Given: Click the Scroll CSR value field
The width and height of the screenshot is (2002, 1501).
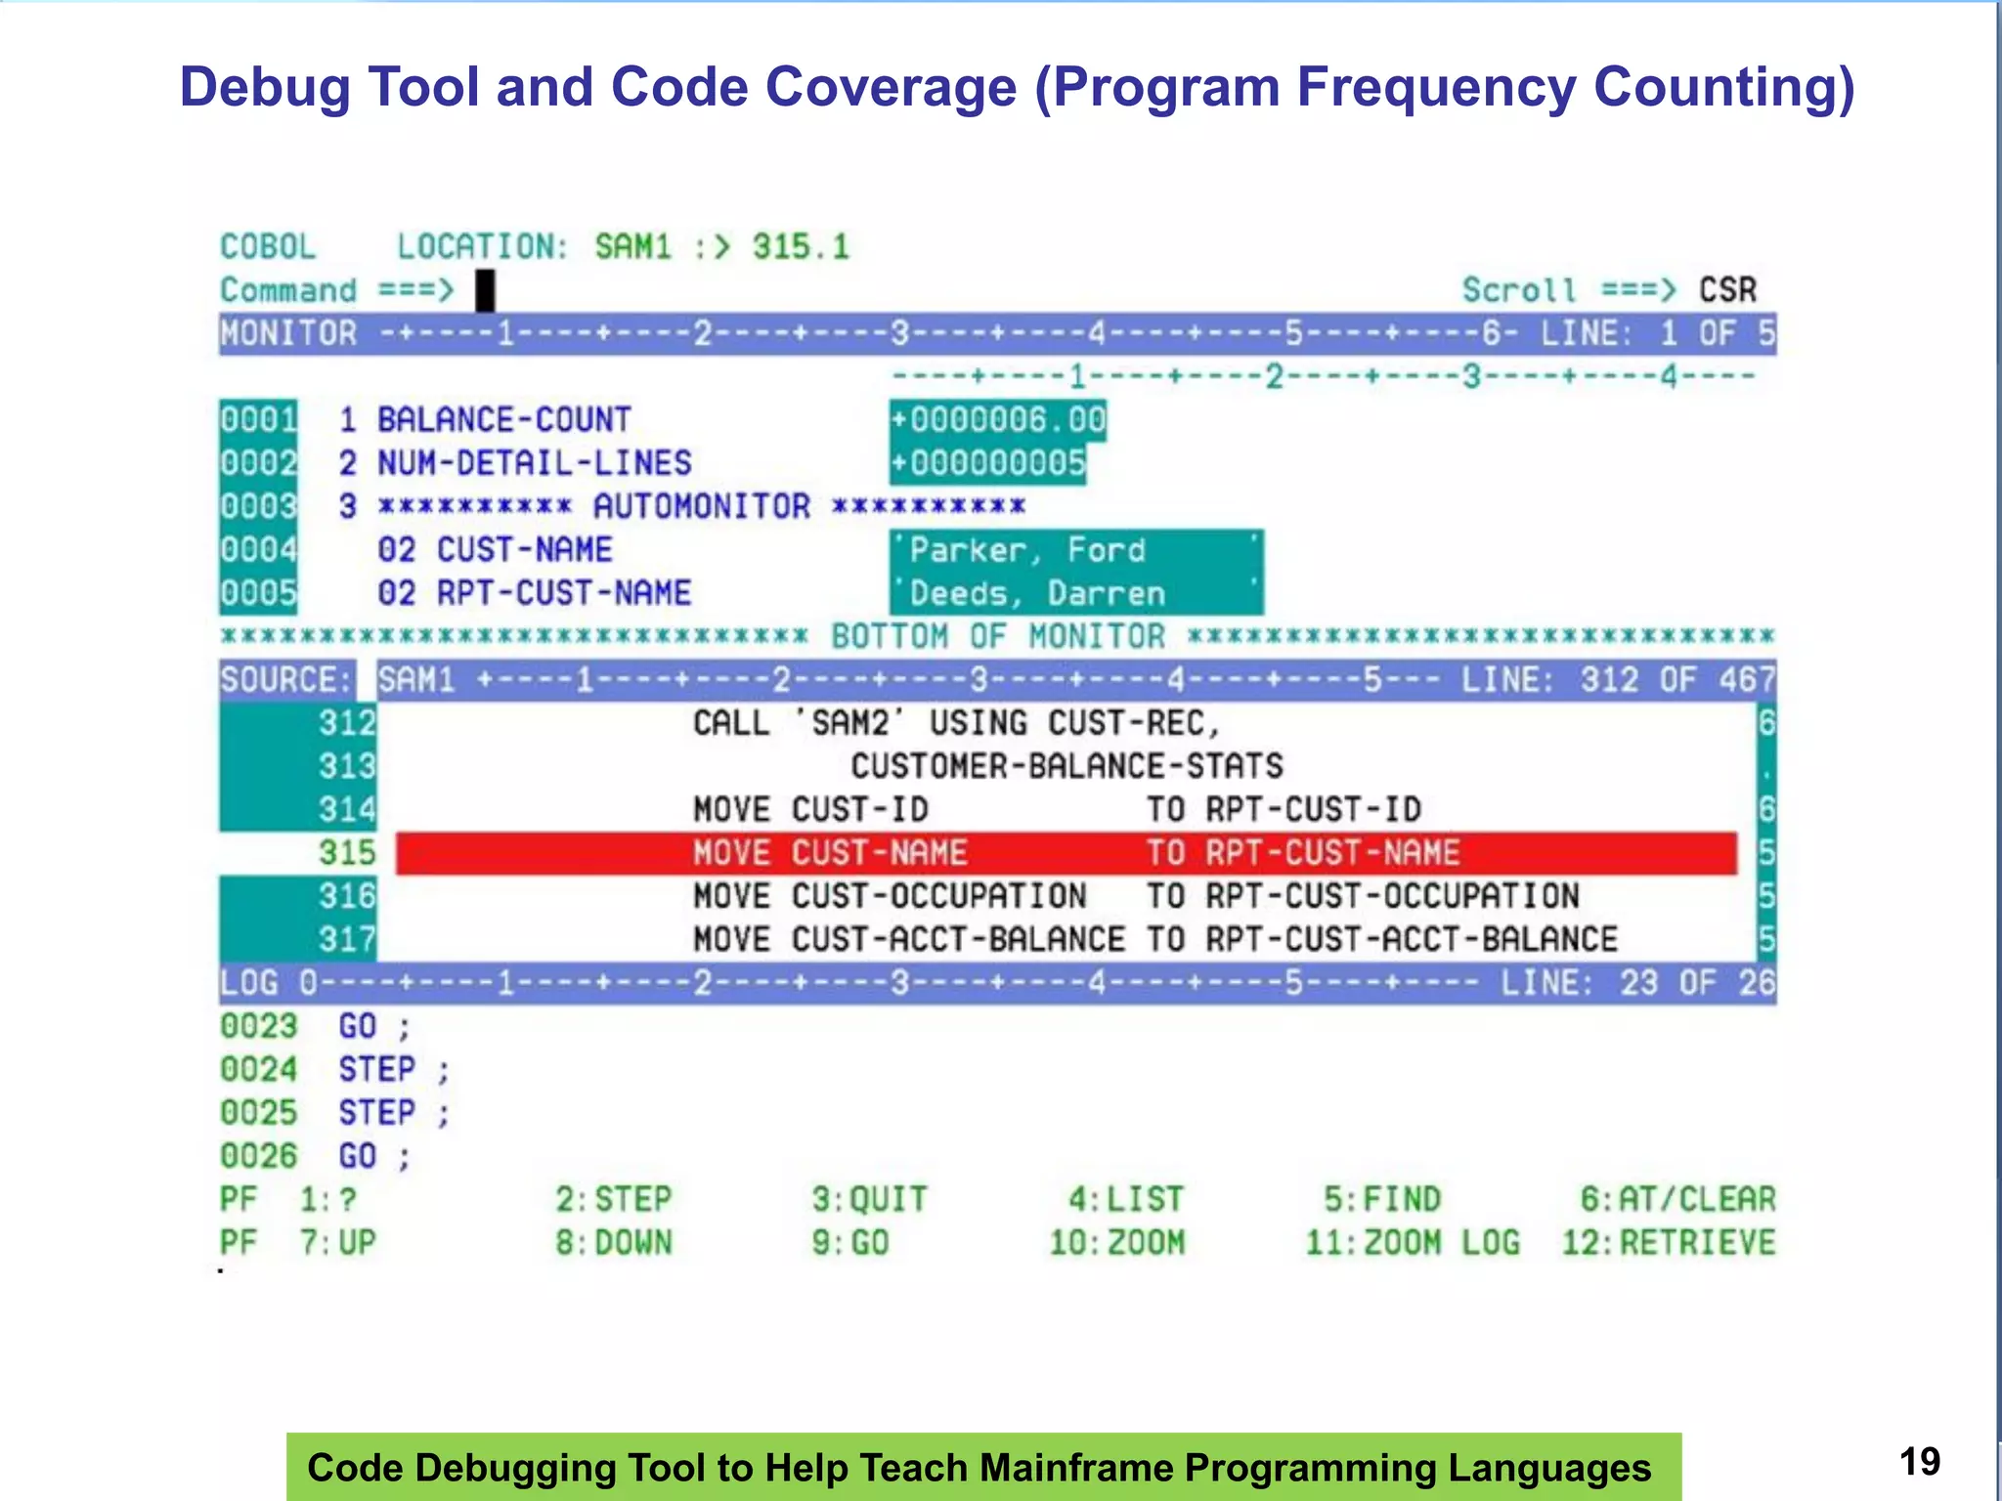Looking at the screenshot, I should pos(1726,290).
